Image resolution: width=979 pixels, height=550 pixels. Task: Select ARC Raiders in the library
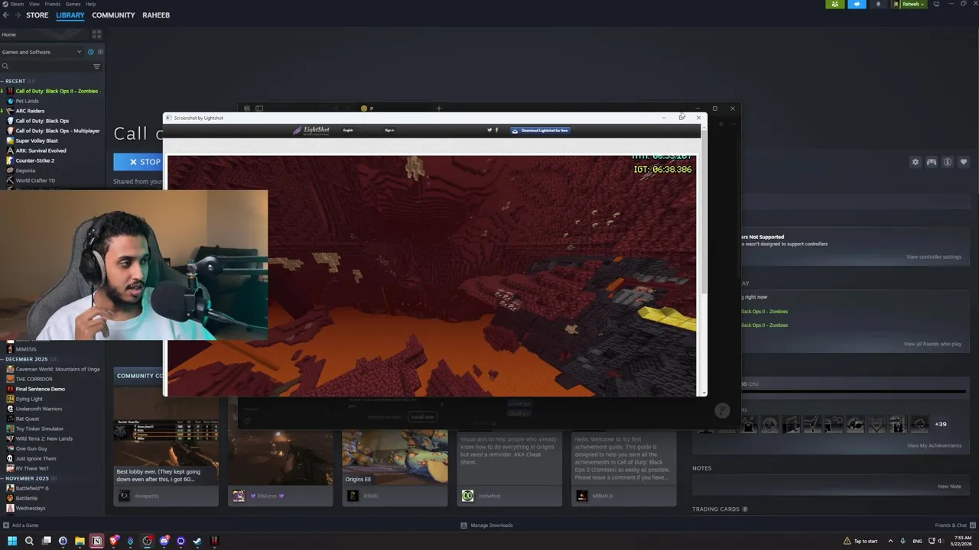tap(30, 111)
